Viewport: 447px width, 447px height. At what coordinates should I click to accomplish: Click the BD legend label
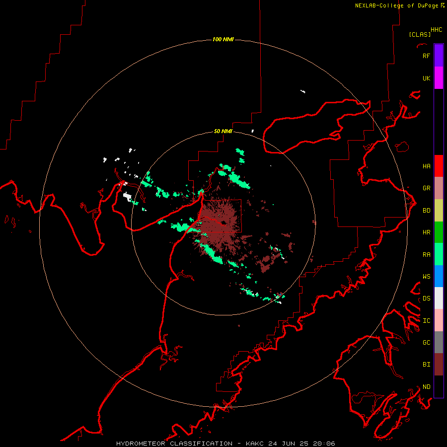[426, 211]
